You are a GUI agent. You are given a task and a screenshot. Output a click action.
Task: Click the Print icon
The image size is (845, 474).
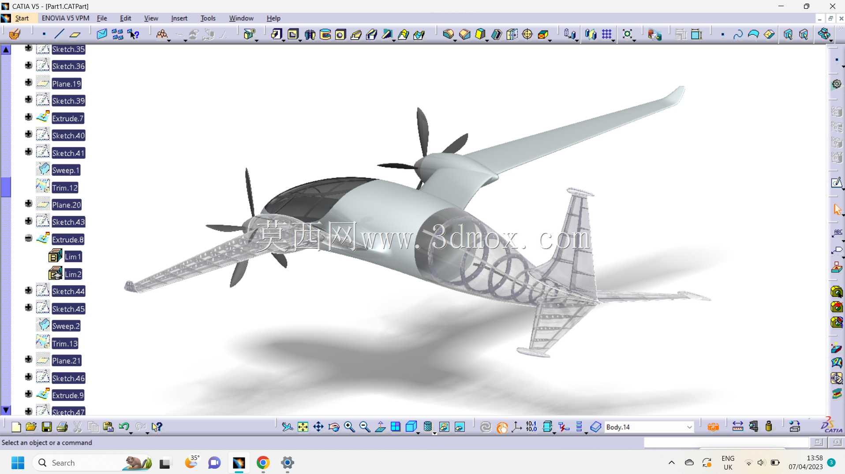click(62, 426)
